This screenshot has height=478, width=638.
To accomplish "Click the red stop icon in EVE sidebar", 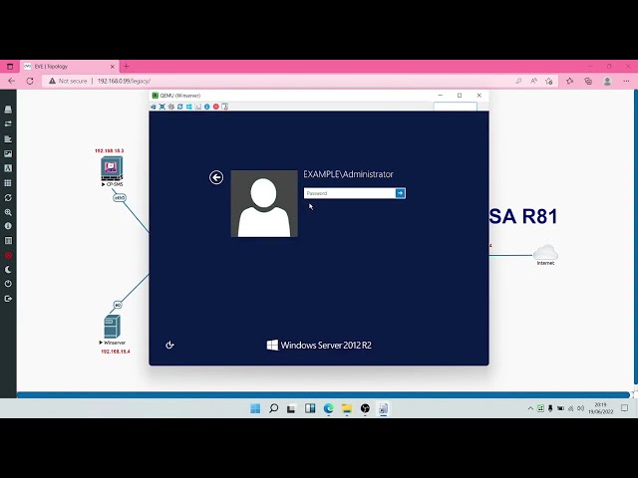I will click(8, 255).
